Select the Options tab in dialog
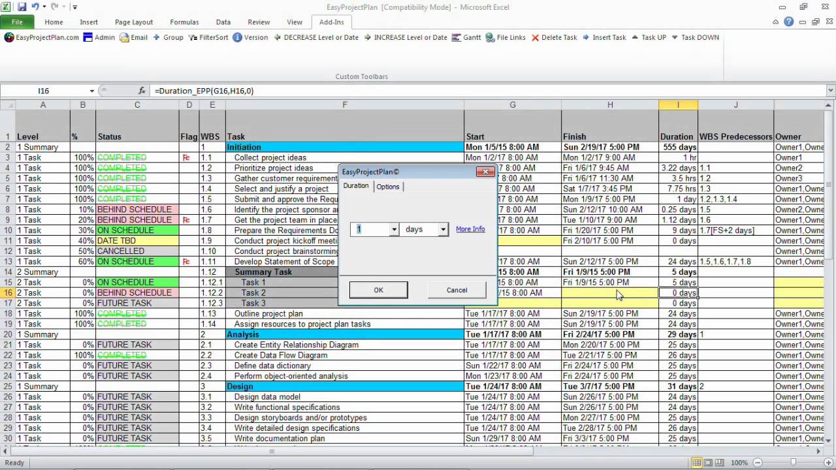This screenshot has width=836, height=470. click(388, 187)
